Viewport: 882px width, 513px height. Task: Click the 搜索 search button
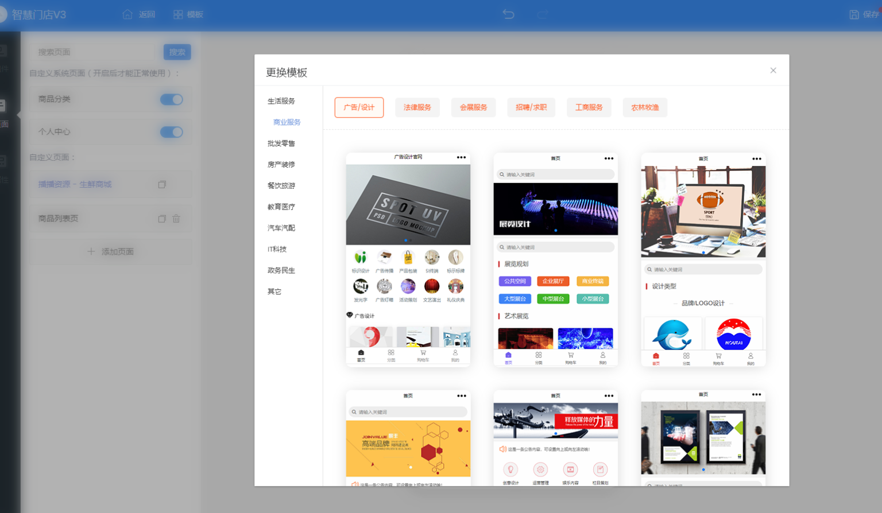point(177,52)
